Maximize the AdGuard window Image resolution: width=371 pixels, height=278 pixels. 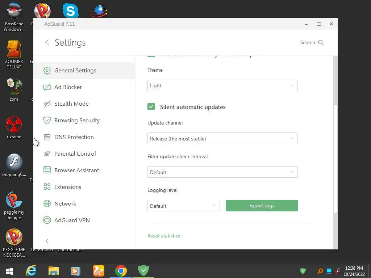click(x=319, y=24)
